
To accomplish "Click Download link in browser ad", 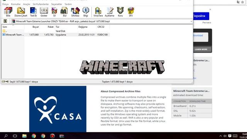I will pos(198,36).
